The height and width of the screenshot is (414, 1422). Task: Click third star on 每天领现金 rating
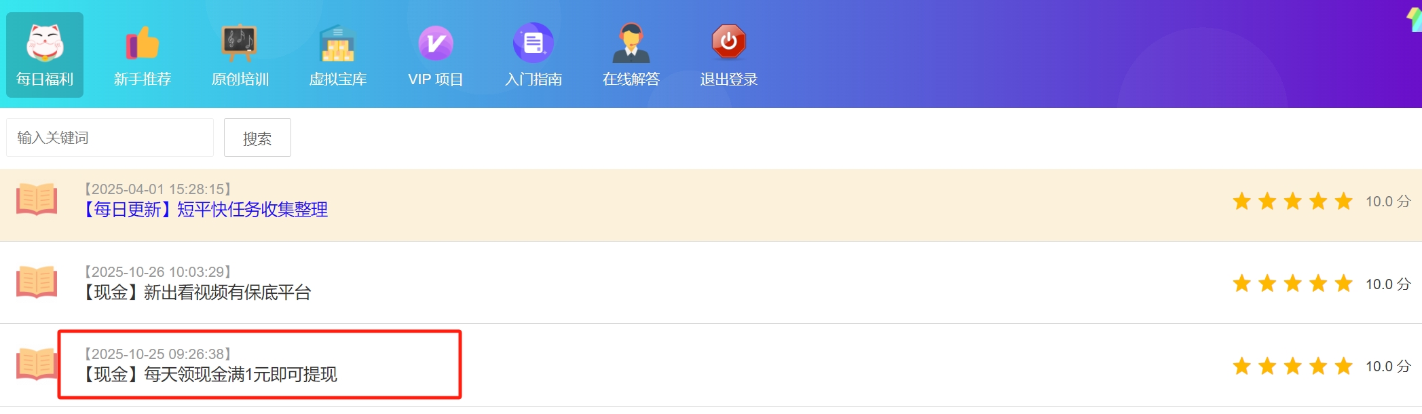coord(1292,366)
